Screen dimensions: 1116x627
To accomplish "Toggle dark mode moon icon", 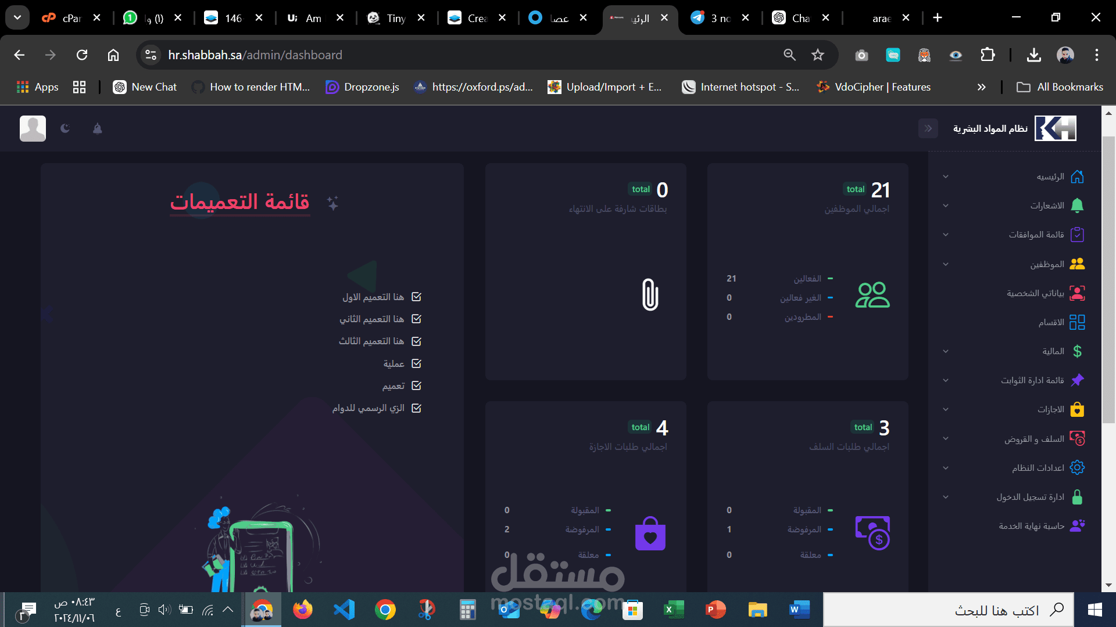I will tap(65, 128).
